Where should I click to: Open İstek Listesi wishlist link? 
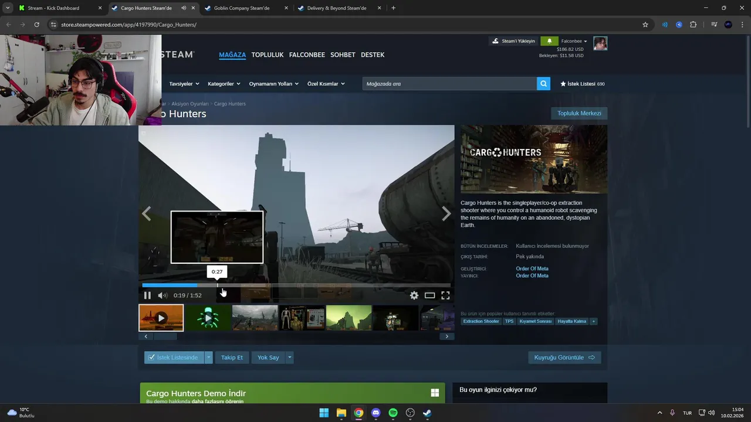[x=582, y=84]
